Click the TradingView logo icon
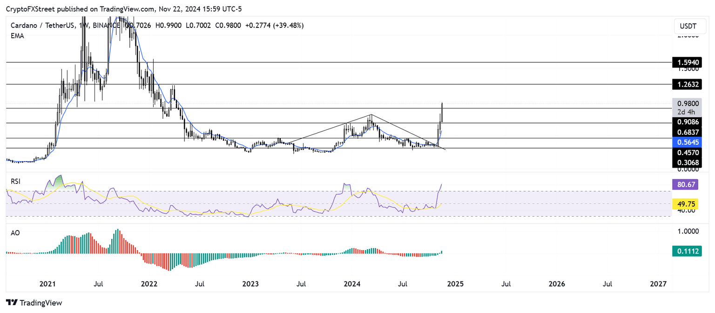 [x=11, y=303]
